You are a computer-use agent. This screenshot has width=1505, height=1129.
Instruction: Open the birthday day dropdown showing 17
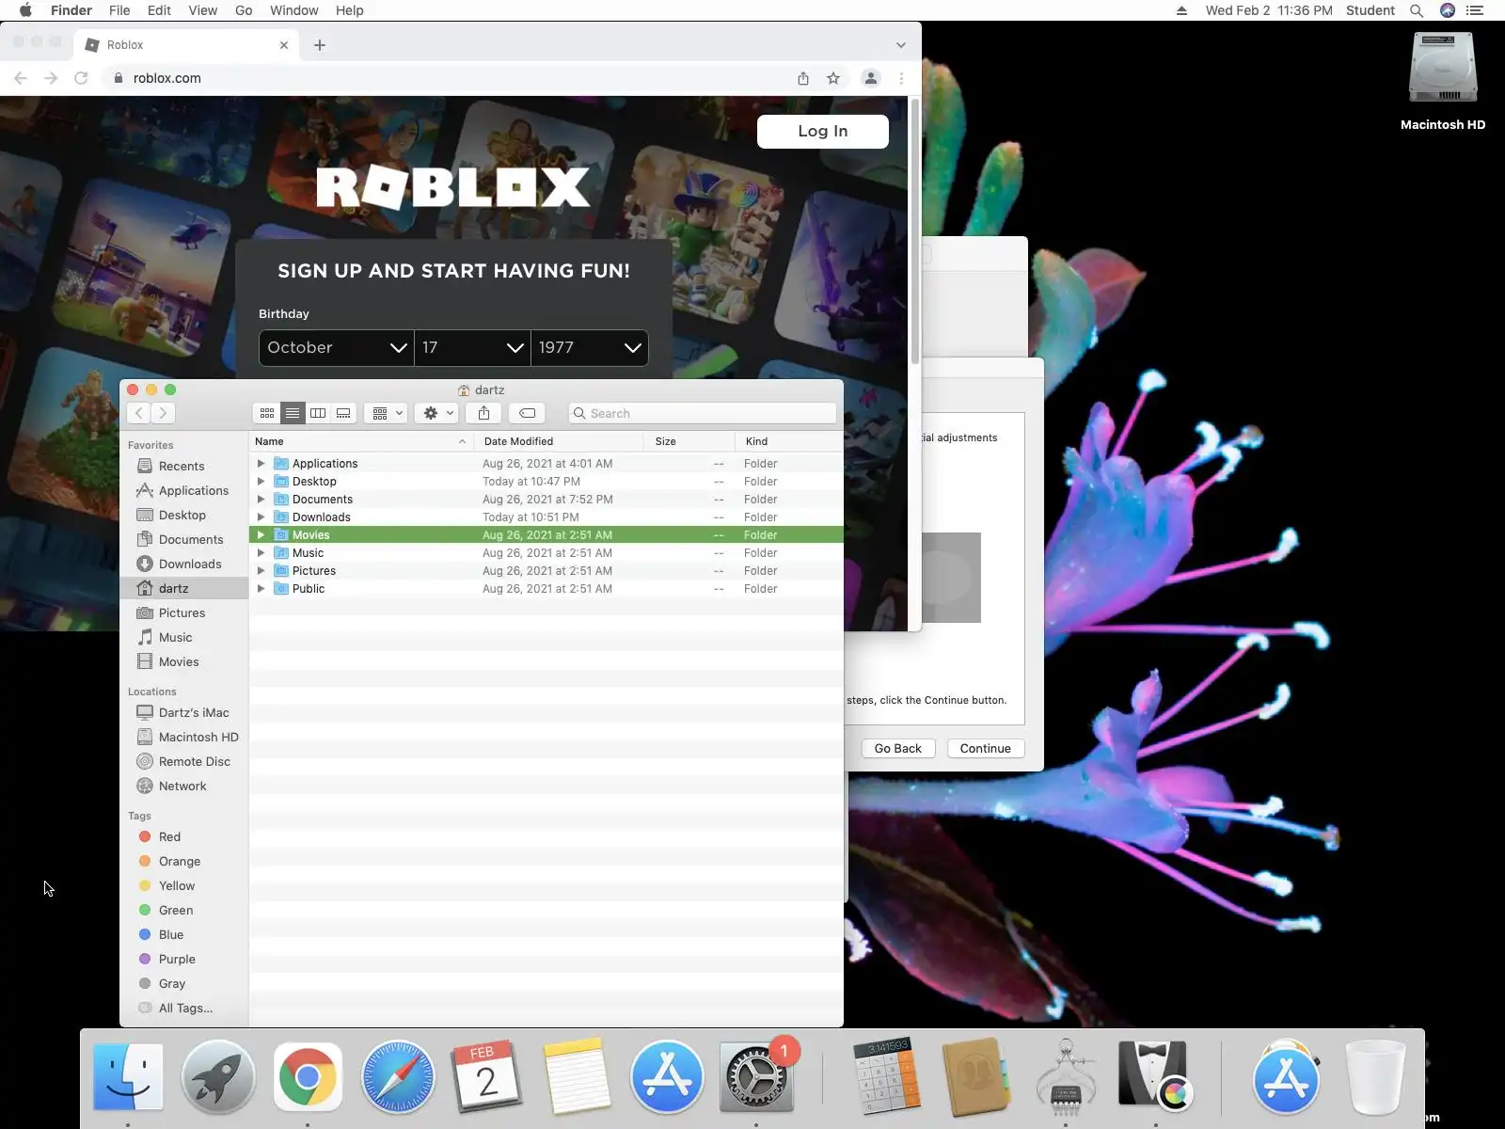(x=472, y=348)
